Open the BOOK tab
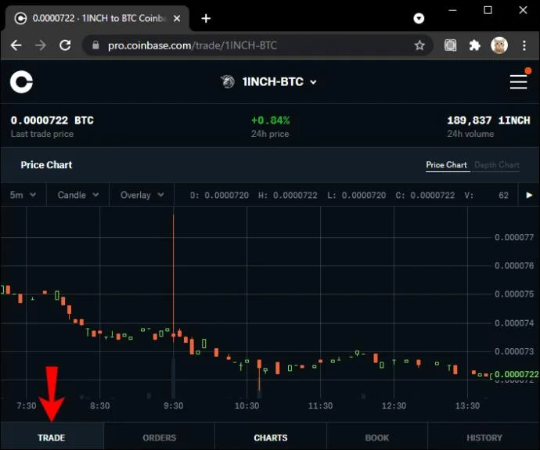540x450 pixels. (x=376, y=437)
